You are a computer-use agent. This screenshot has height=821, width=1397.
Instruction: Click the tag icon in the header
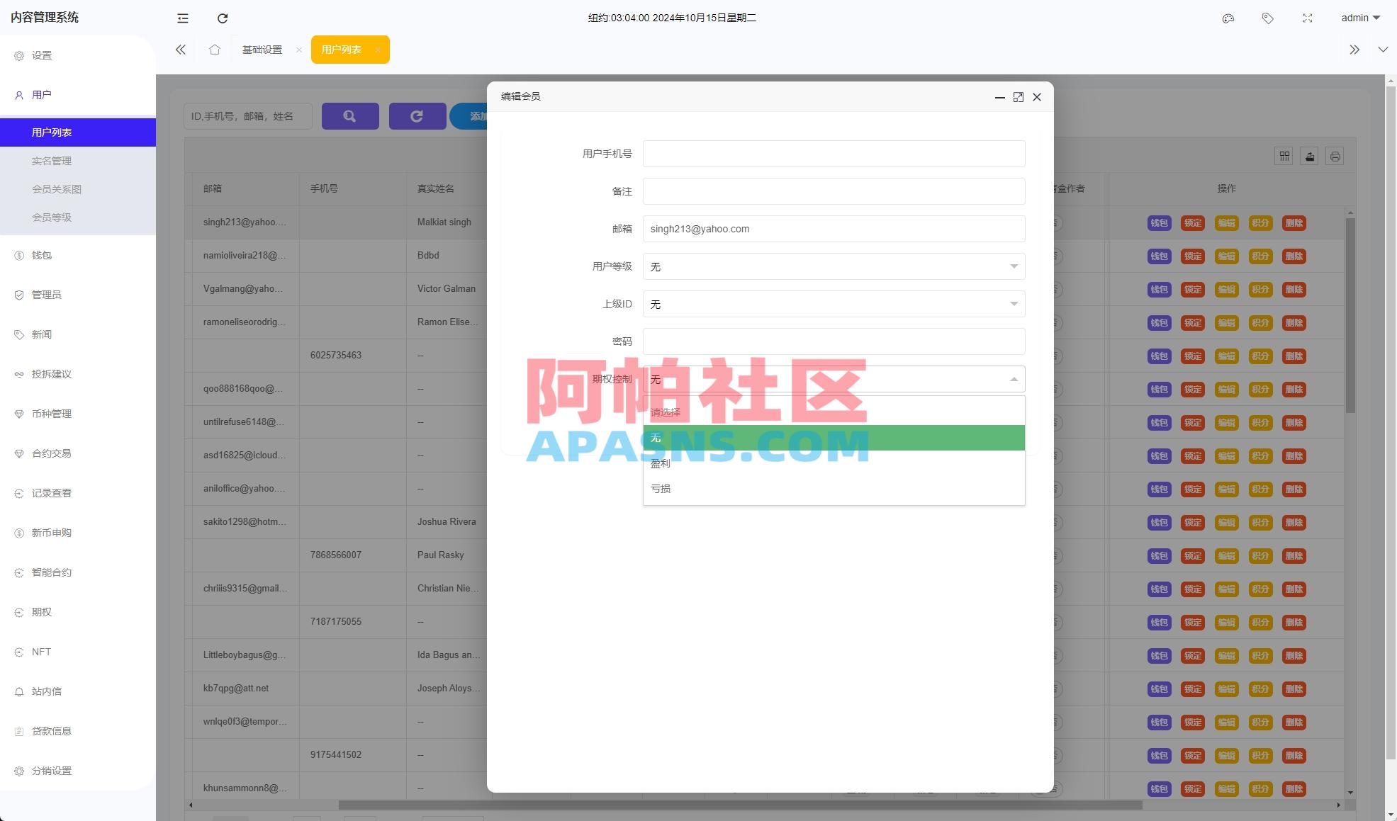coord(1267,18)
